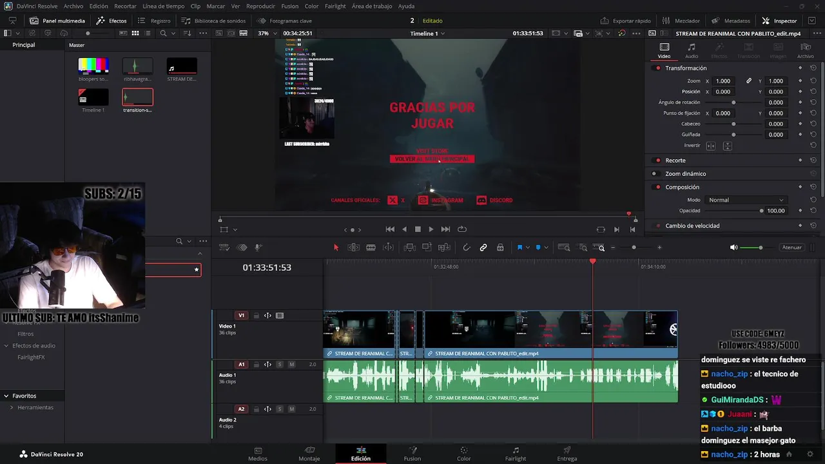Play the timeline in reverse

point(404,229)
